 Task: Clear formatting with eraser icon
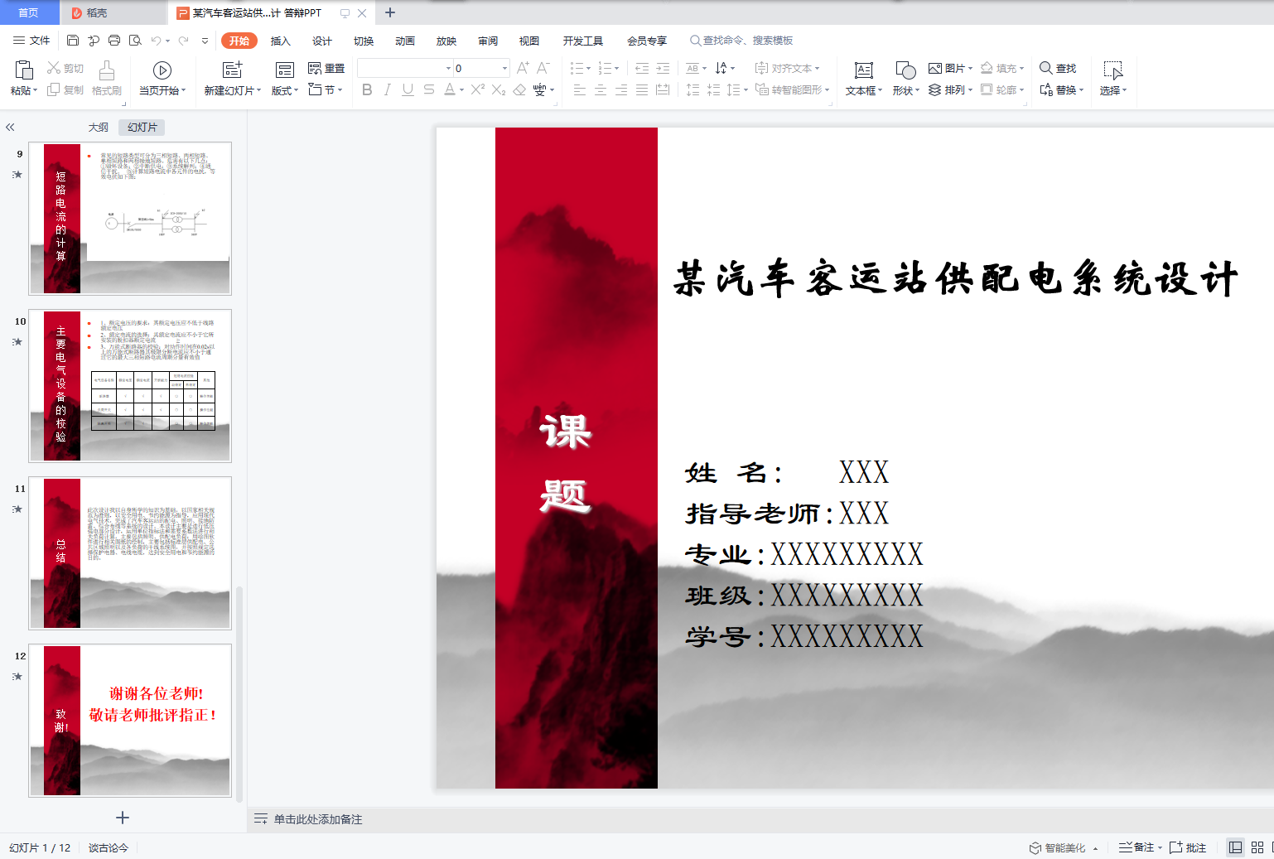tap(519, 89)
